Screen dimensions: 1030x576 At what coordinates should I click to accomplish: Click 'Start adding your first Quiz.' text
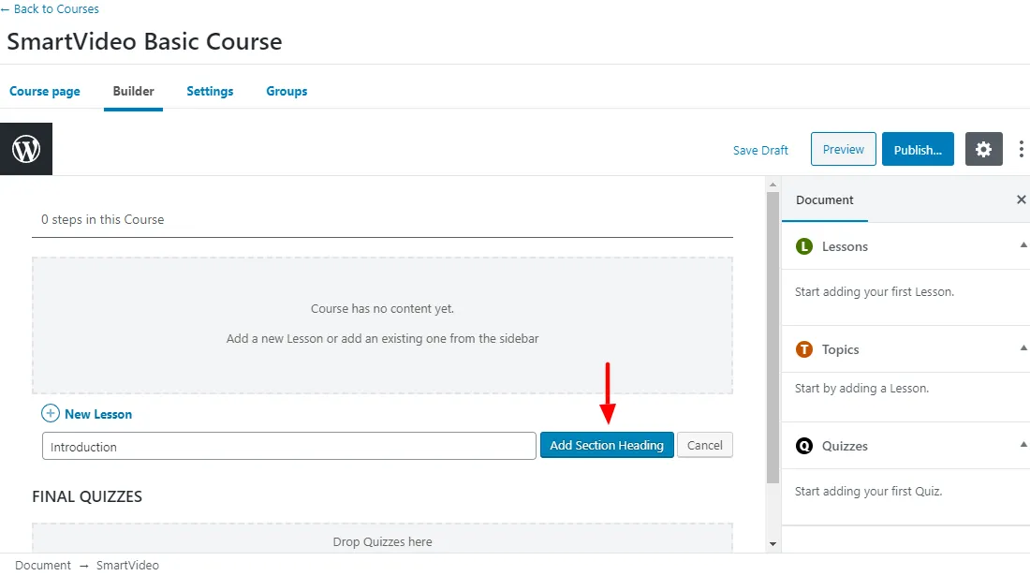click(x=868, y=492)
